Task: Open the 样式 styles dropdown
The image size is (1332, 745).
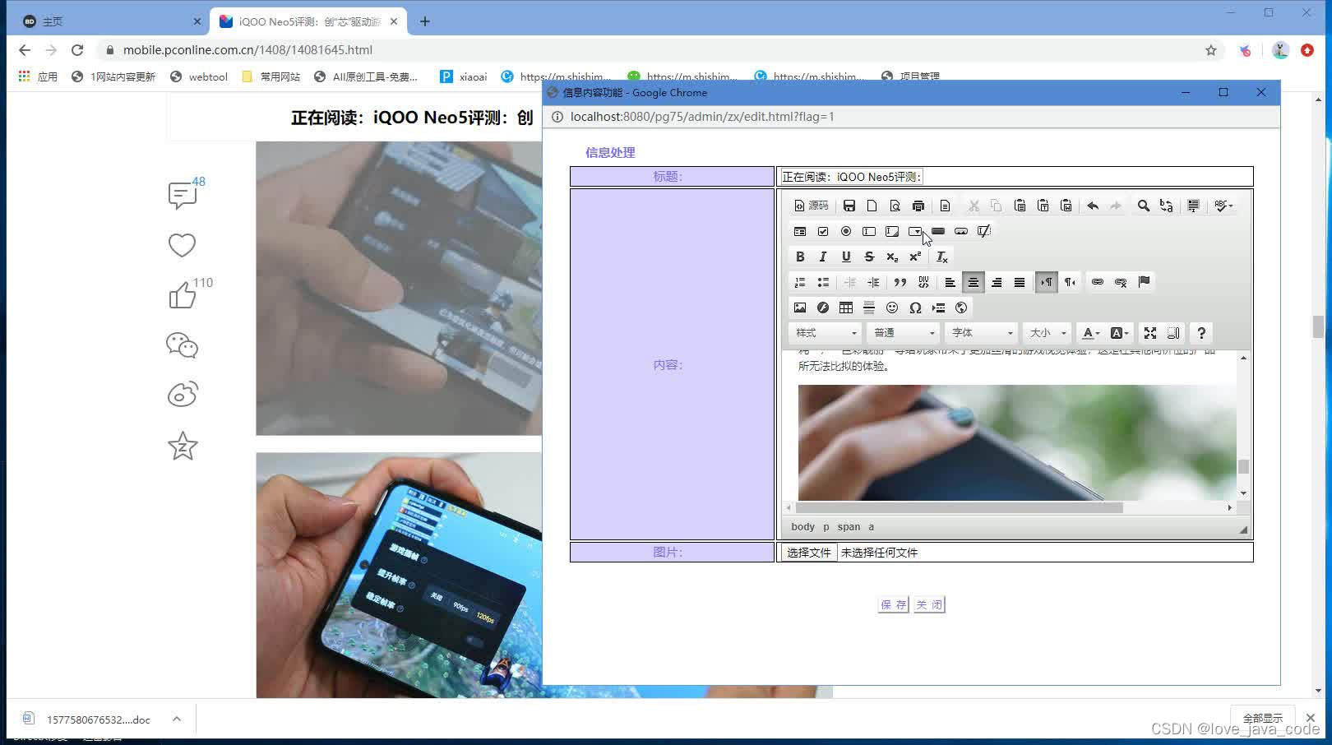Action: point(825,333)
